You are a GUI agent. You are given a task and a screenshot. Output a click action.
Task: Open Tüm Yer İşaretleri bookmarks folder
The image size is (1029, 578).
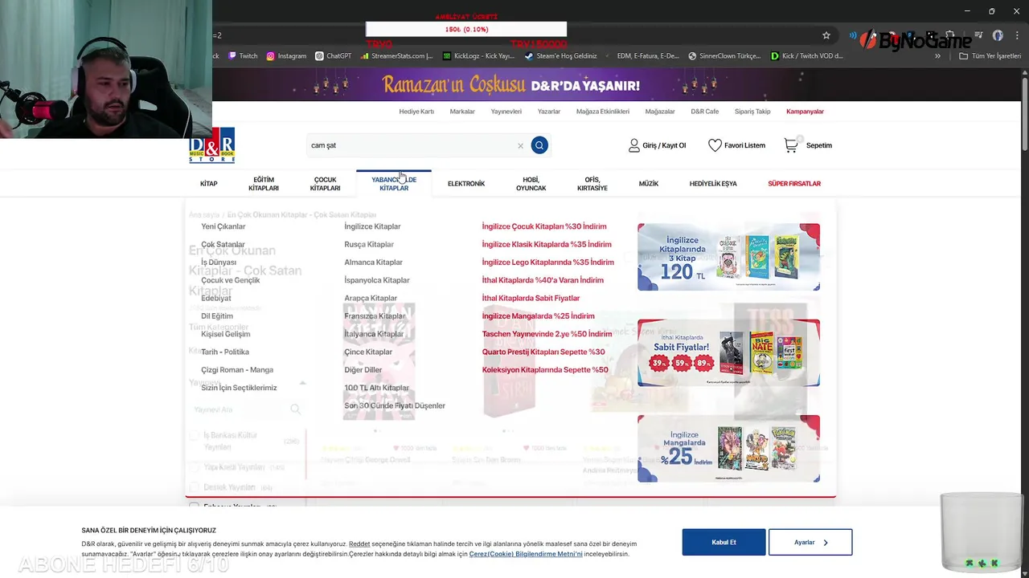point(990,56)
